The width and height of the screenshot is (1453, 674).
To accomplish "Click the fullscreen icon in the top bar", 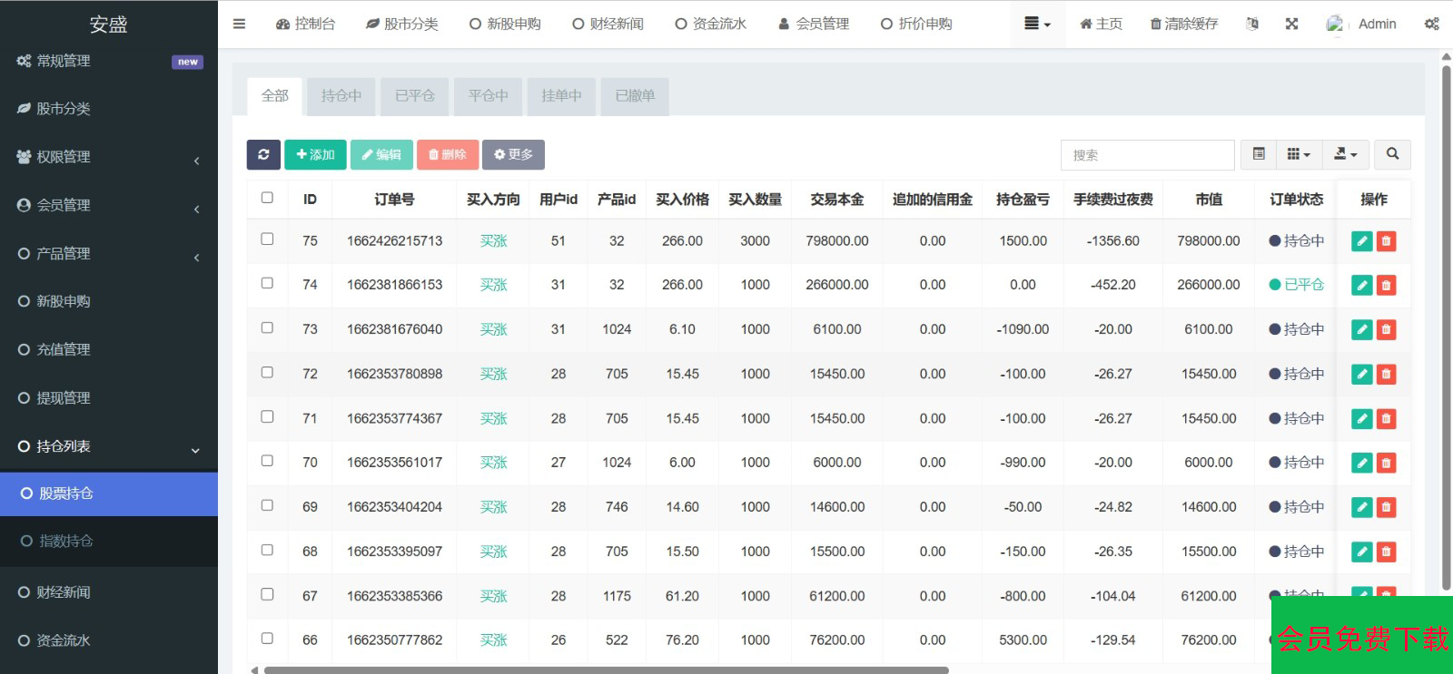I will click(1291, 24).
